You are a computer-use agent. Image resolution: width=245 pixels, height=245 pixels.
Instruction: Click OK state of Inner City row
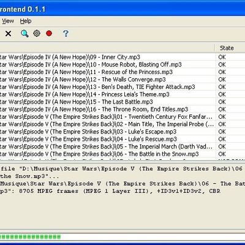point(222,57)
